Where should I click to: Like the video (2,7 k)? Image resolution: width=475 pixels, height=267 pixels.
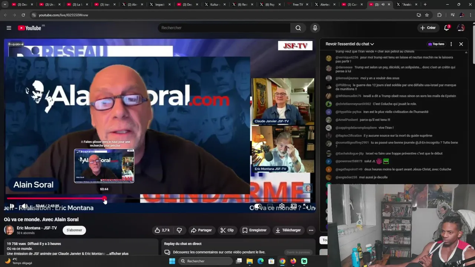(x=163, y=230)
